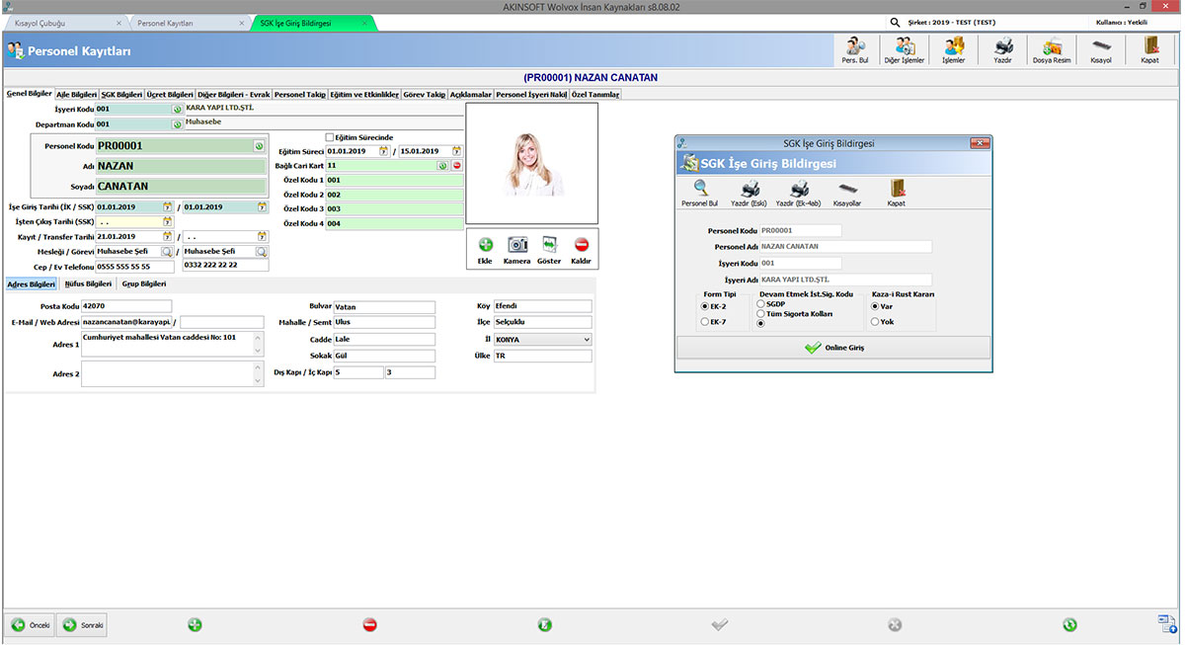1185x645 pixels.
Task: Open Diğer İşlemler from the top toolbar
Action: point(905,49)
